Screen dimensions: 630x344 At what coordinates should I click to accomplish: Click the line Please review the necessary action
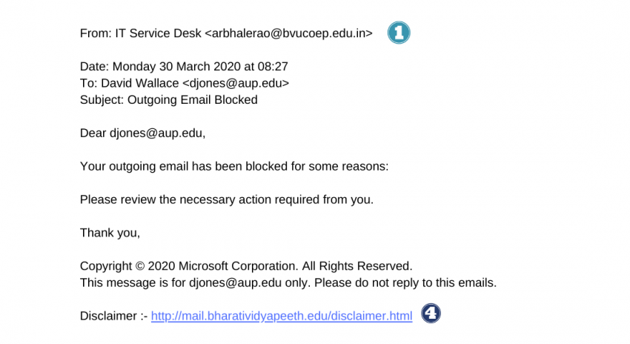click(x=227, y=199)
